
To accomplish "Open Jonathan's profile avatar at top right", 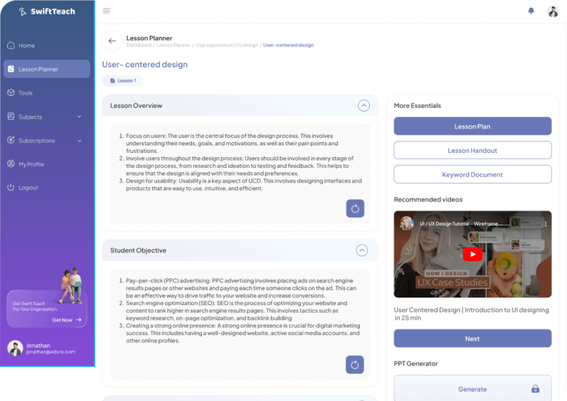I will pyautogui.click(x=552, y=11).
